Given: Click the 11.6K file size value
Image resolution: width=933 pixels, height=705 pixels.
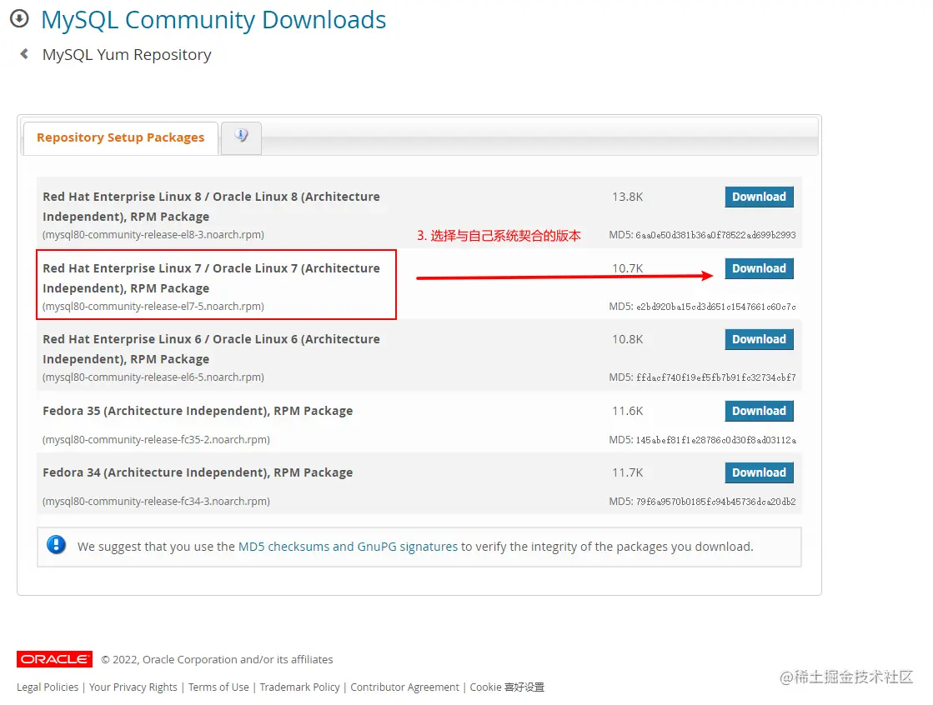Looking at the screenshot, I should tap(628, 411).
